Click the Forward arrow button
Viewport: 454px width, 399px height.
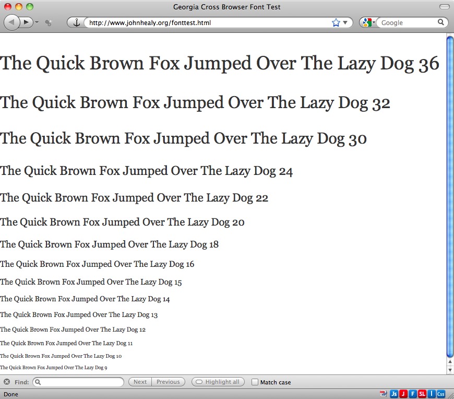(x=26, y=22)
